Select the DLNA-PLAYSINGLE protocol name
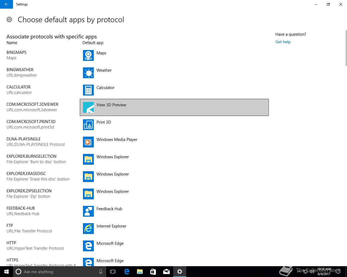Screen dimensions: 347x277 [24, 139]
